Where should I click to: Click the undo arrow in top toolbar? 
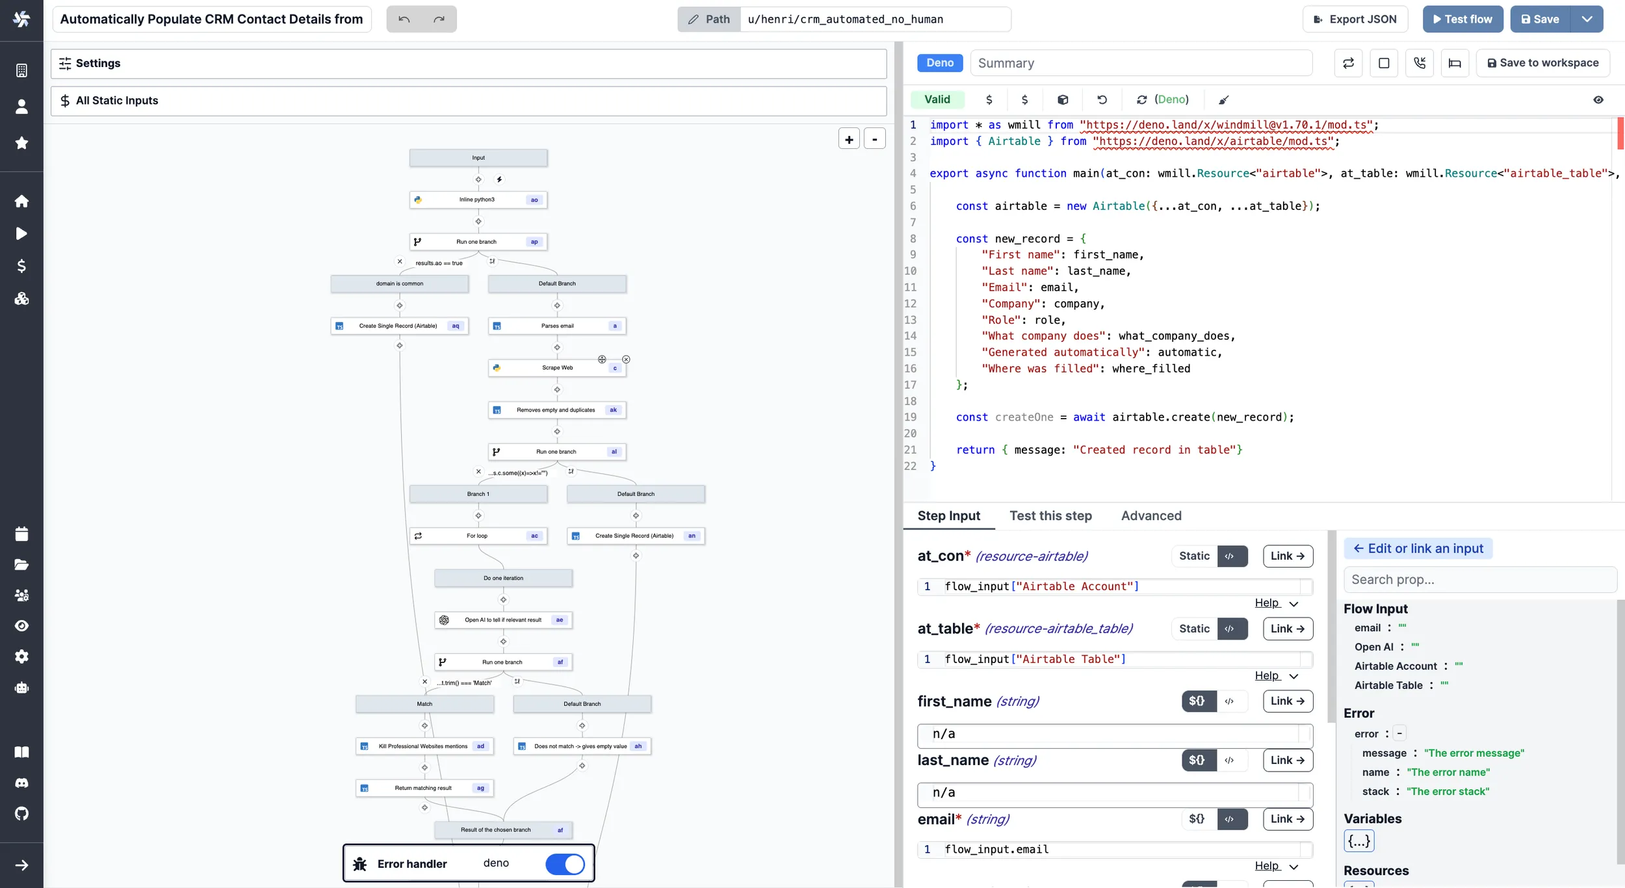(404, 19)
